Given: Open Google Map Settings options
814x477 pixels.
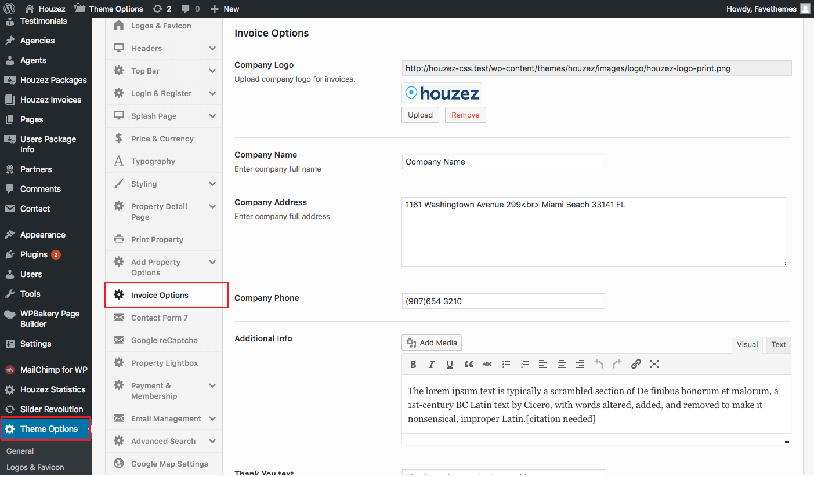Looking at the screenshot, I should point(164,464).
